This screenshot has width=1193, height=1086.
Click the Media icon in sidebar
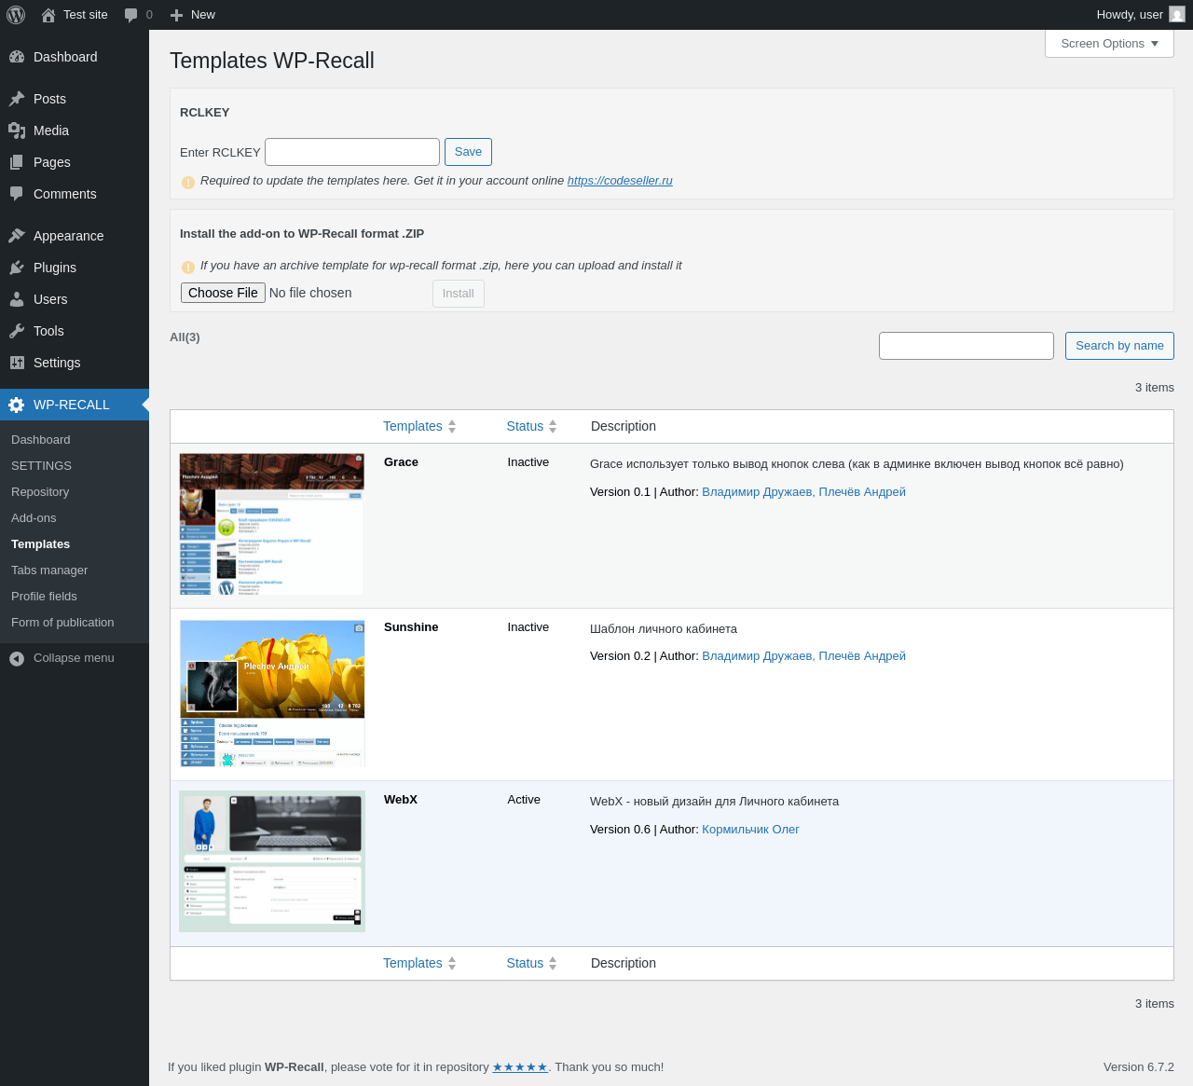click(17, 131)
